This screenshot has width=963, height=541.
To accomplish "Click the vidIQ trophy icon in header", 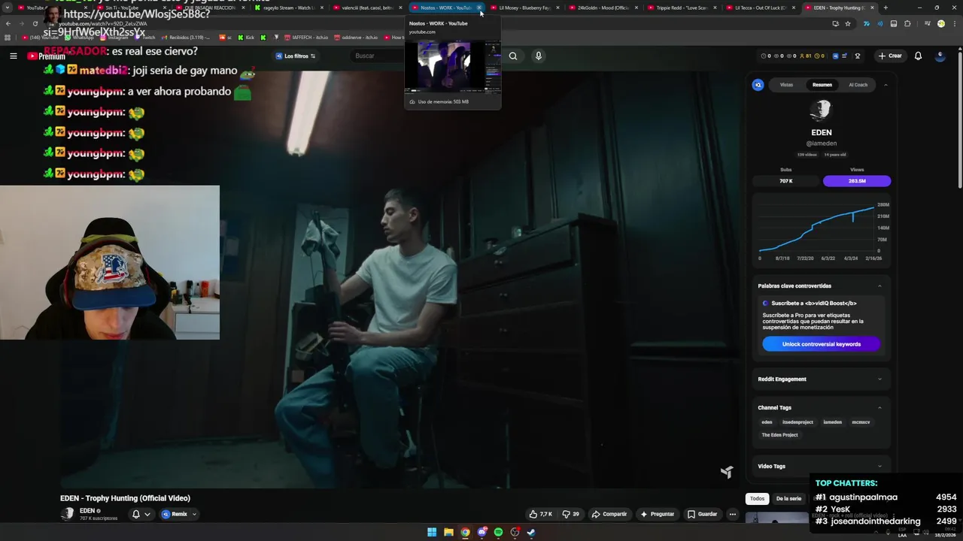I will (x=857, y=56).
